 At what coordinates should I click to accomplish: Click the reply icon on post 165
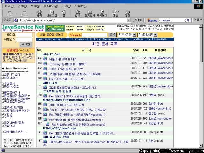(x=45, y=119)
